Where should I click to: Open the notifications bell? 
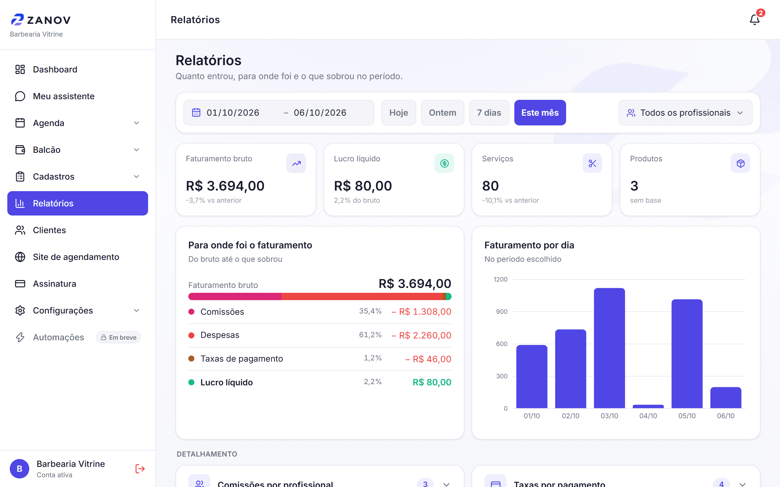(x=754, y=20)
